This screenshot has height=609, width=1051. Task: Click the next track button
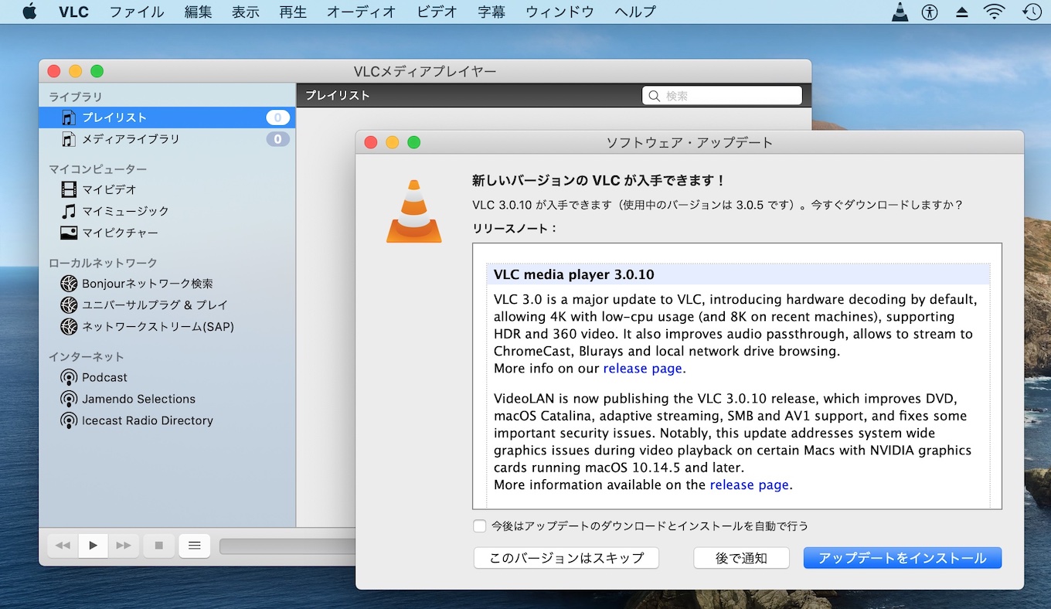[124, 546]
